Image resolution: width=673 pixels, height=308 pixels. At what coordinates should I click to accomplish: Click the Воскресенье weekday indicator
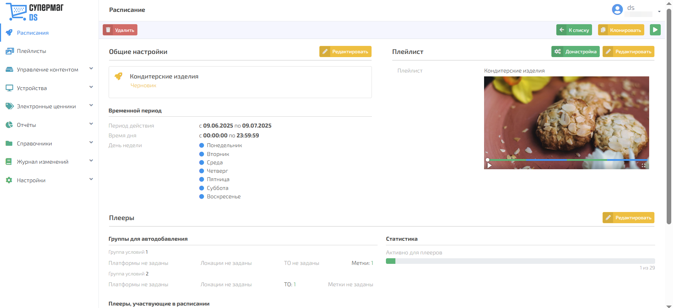[202, 197]
